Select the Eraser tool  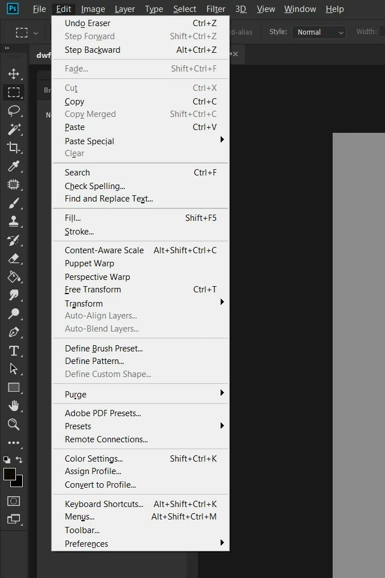14,258
